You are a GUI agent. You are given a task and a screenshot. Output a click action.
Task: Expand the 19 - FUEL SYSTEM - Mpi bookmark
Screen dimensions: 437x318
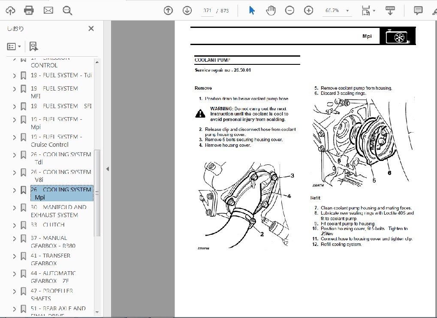point(15,120)
